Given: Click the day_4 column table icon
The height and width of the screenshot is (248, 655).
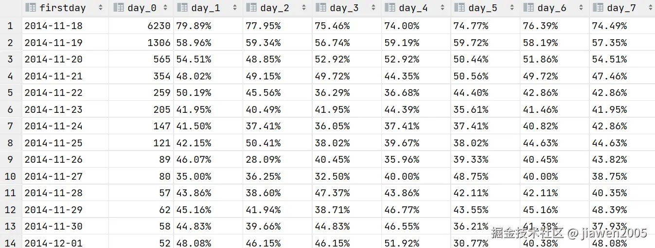Looking at the screenshot, I should (390, 8).
